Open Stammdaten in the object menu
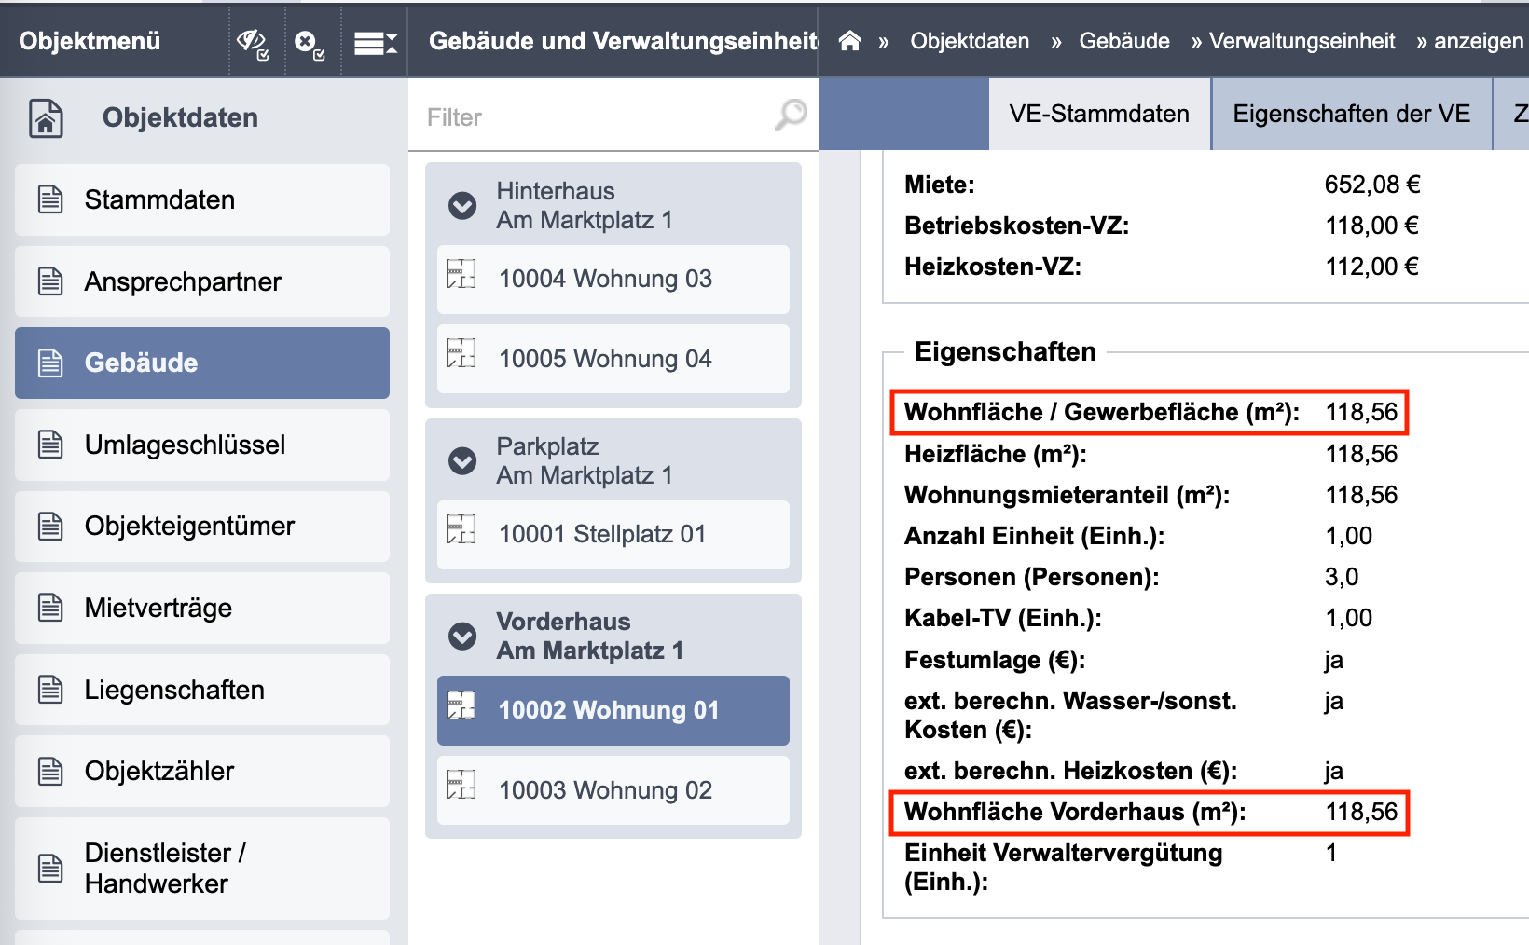 (202, 199)
